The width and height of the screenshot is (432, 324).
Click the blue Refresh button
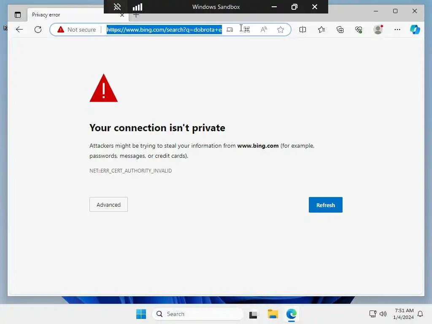tap(325, 205)
